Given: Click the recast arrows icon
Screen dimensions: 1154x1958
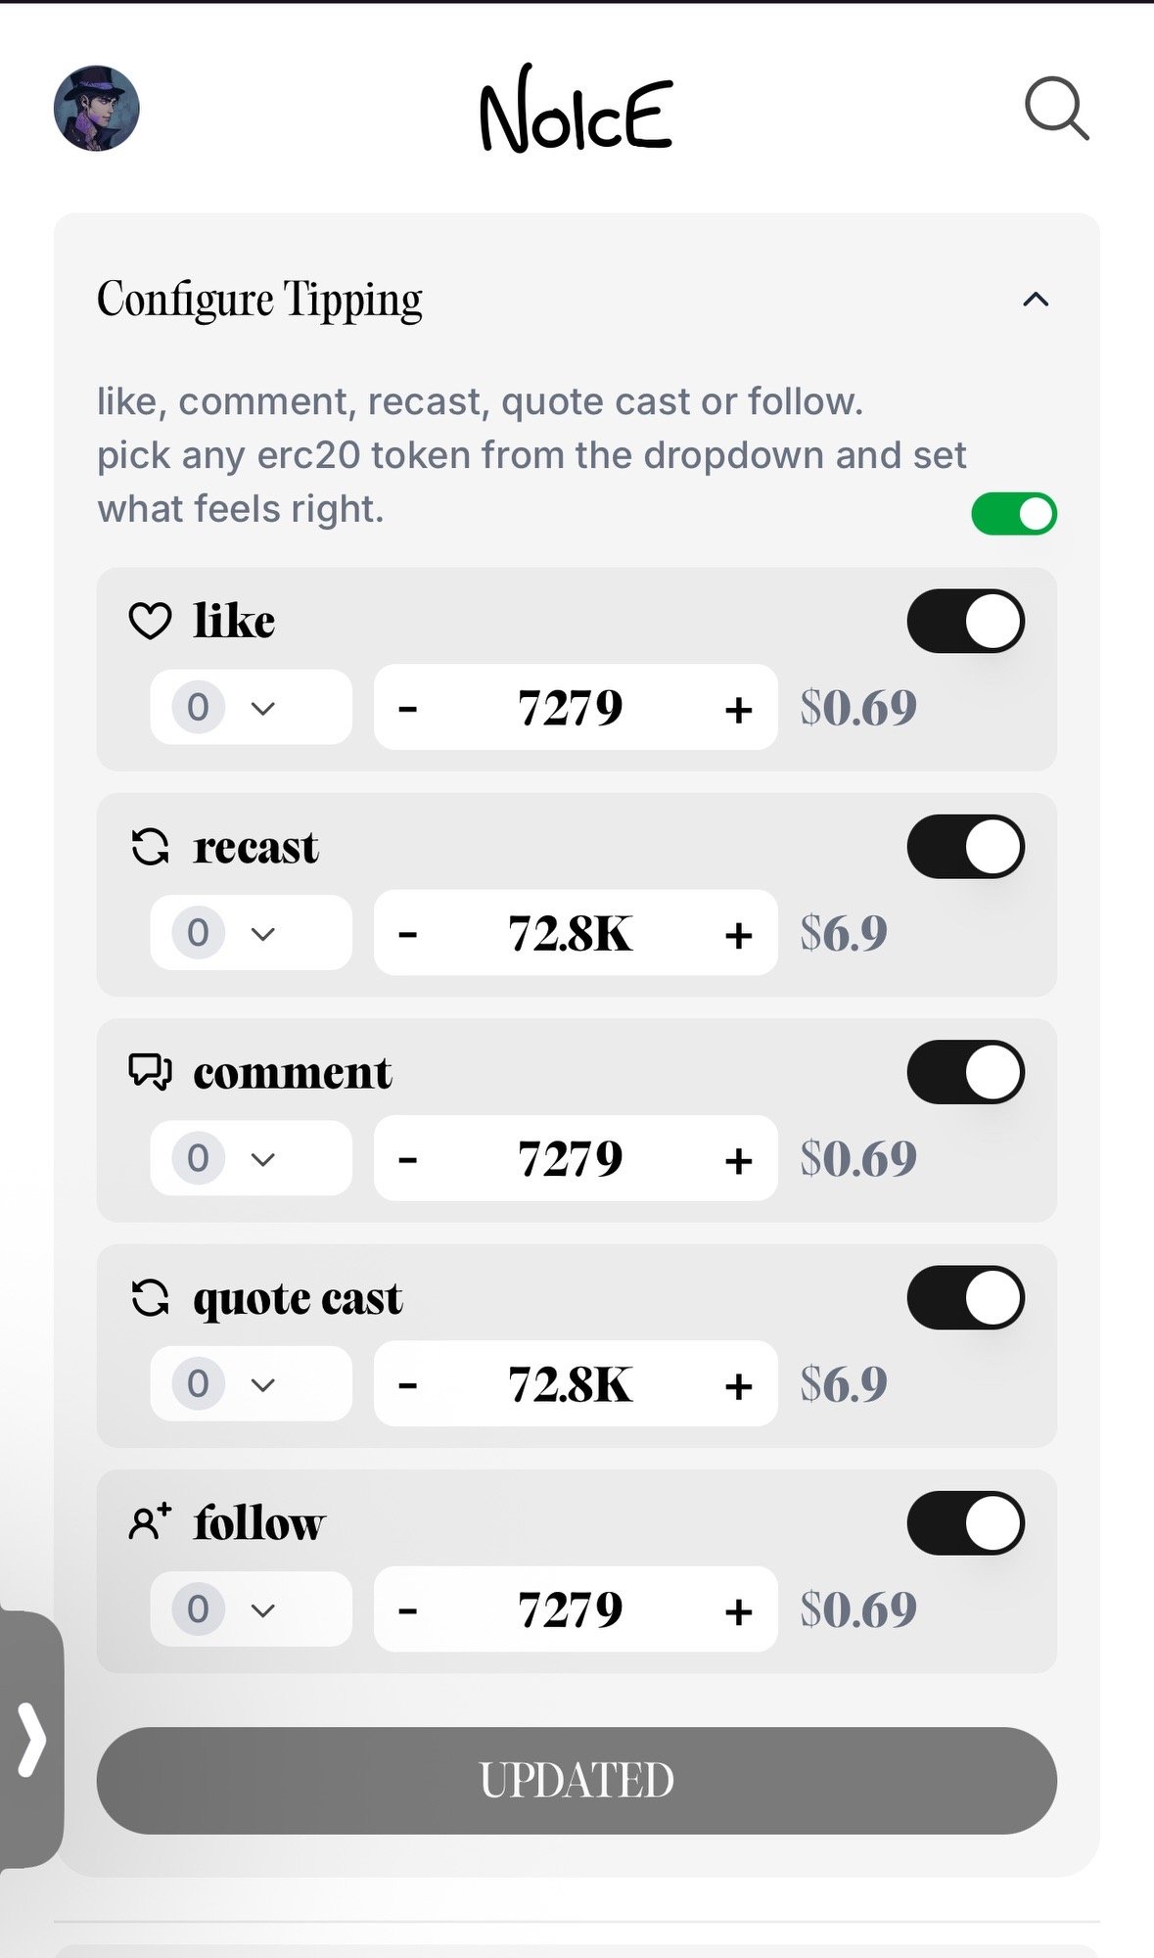Looking at the screenshot, I should click(x=150, y=847).
